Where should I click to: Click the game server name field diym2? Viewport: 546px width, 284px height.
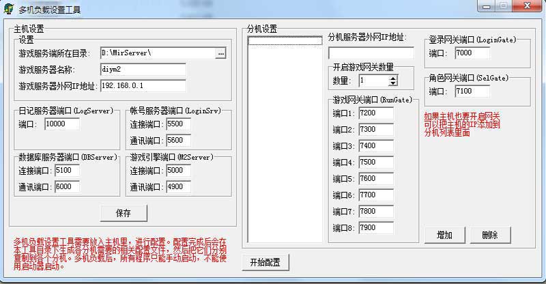click(x=143, y=70)
